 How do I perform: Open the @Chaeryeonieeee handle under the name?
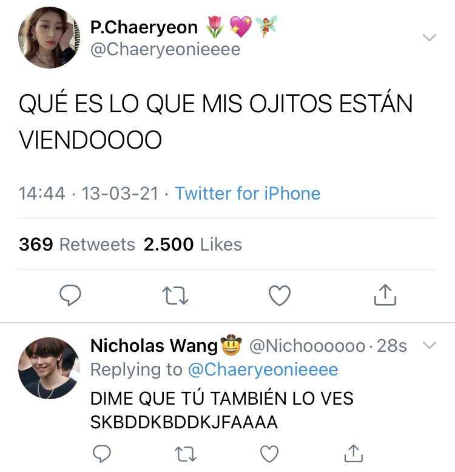point(165,49)
